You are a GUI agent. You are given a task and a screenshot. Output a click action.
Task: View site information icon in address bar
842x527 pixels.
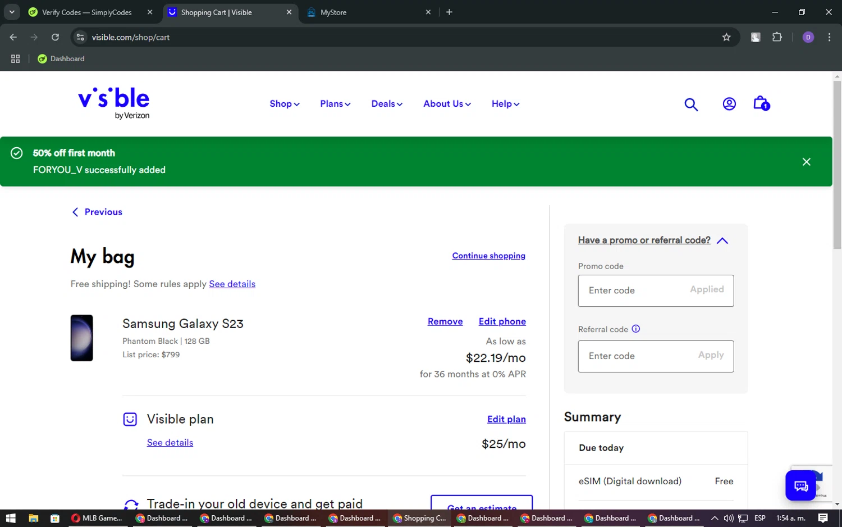tap(80, 37)
